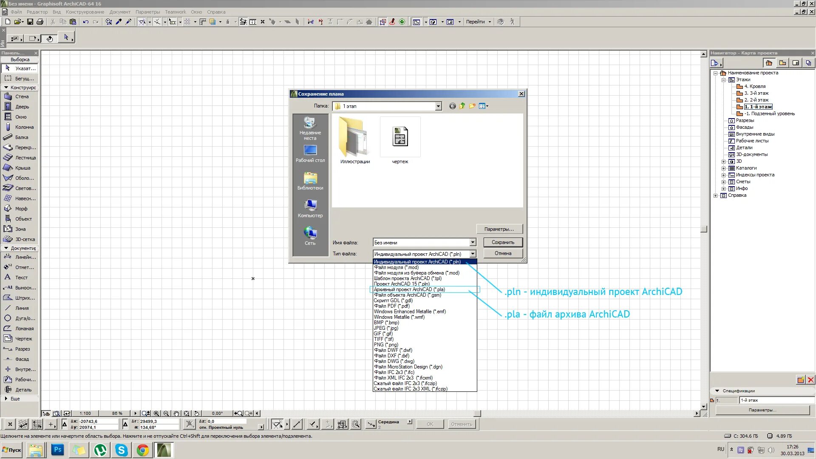The image size is (816, 459).
Task: Open Сеть in save dialog sidebar
Action: [x=310, y=236]
